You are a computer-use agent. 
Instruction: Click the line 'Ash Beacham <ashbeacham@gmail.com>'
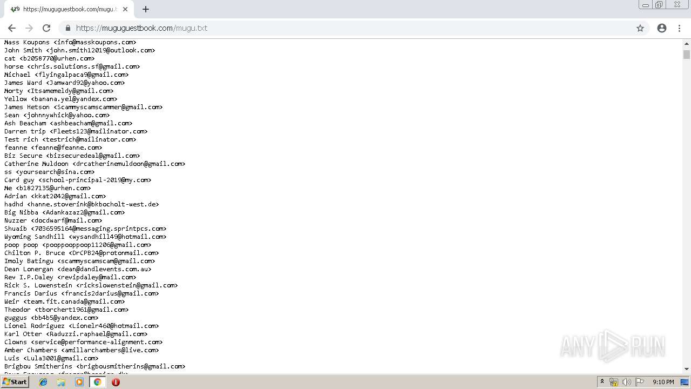pos(69,123)
